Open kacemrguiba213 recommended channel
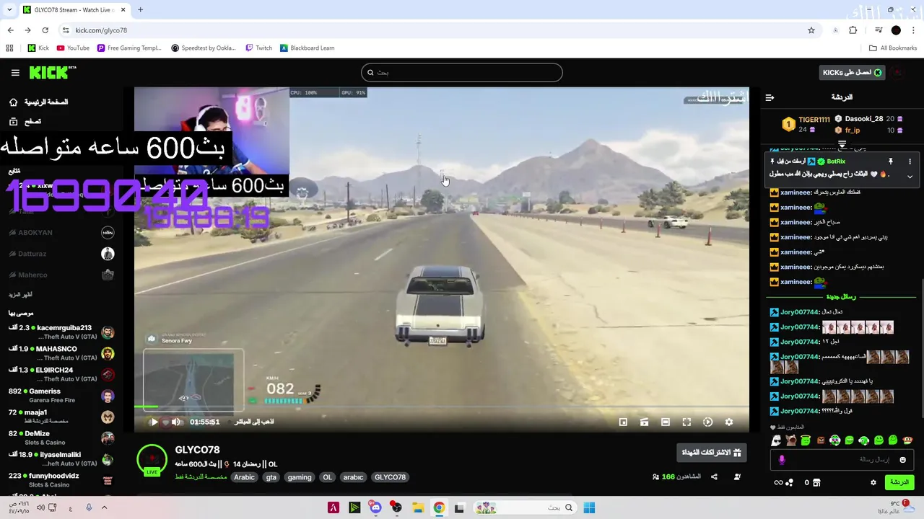Viewport: 924px width, 519px height. pos(61,332)
